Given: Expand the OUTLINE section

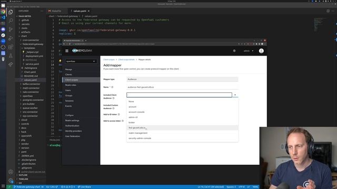Looking at the screenshot, I should point(23,175).
